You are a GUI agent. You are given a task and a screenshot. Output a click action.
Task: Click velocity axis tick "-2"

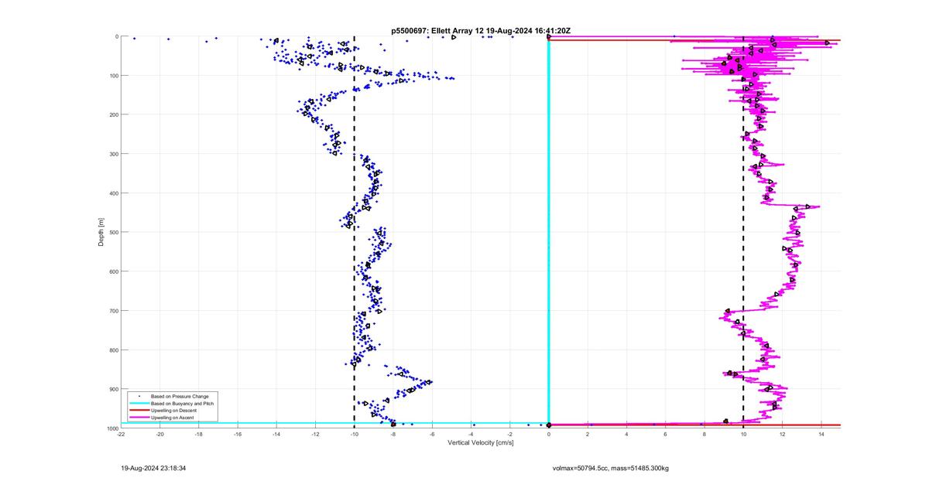510,435
